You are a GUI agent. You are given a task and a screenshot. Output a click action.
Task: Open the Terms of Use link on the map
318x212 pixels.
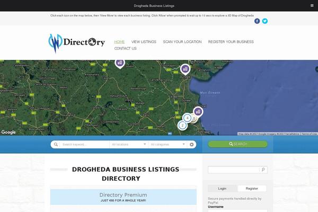click(x=309, y=134)
